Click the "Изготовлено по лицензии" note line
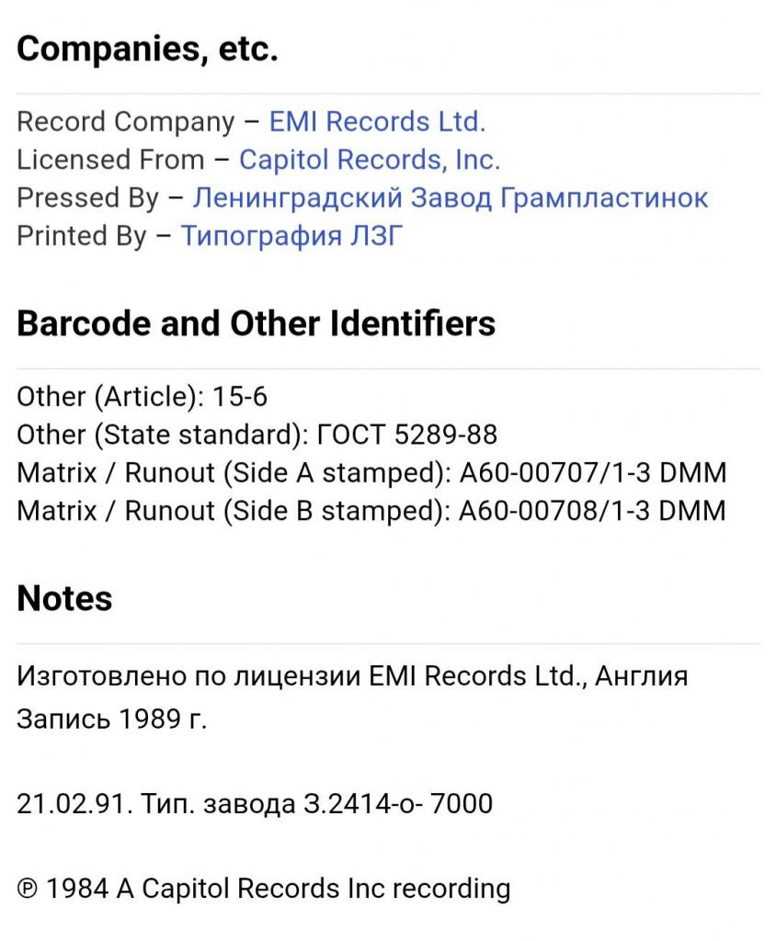 [352, 676]
